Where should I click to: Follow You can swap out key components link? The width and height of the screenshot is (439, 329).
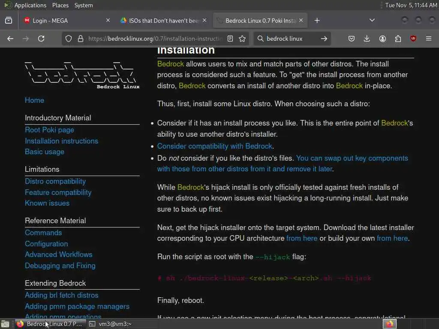tap(283, 164)
